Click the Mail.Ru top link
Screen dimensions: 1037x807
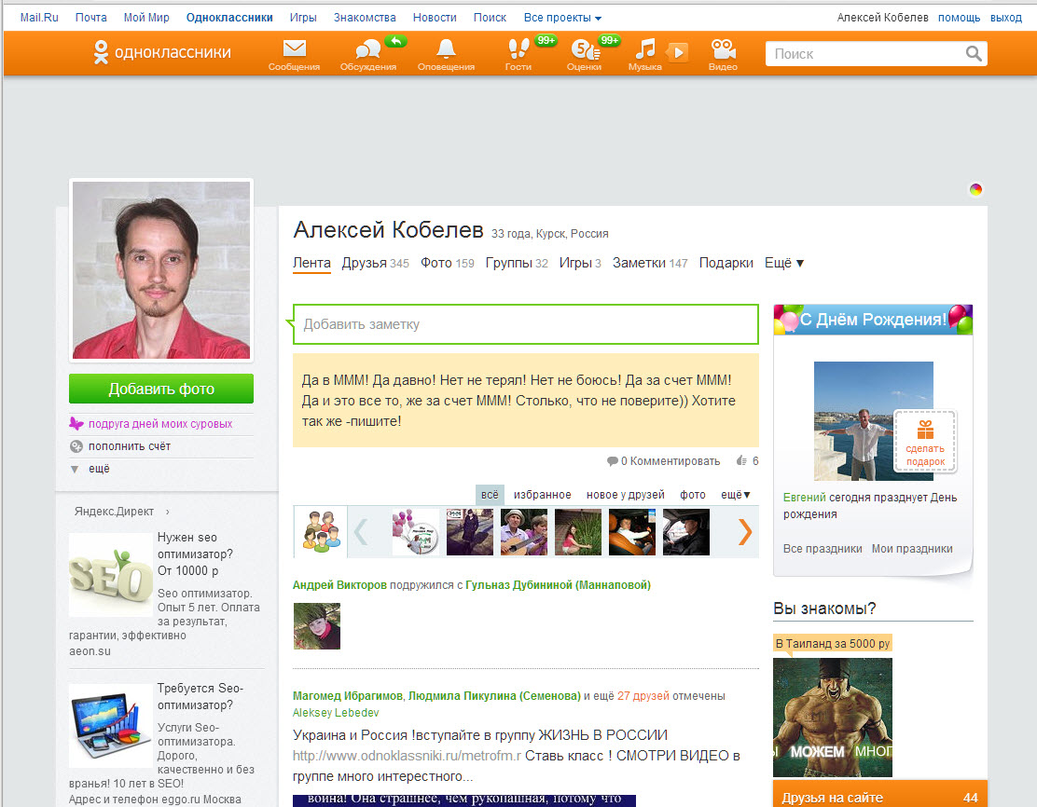39,18
